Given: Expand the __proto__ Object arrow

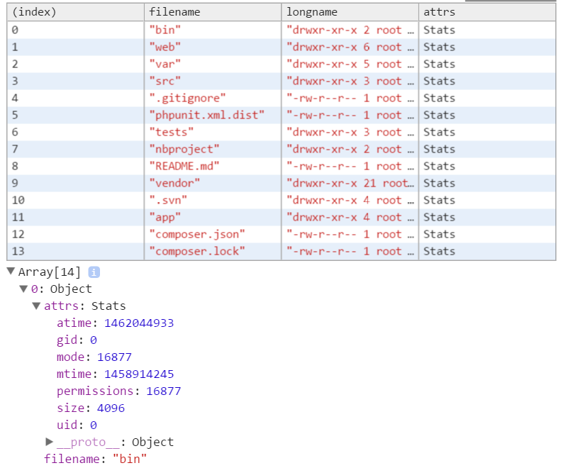Looking at the screenshot, I should (50, 442).
